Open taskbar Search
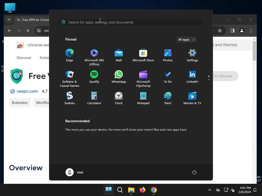This screenshot has width=262, height=196. tap(120, 190)
